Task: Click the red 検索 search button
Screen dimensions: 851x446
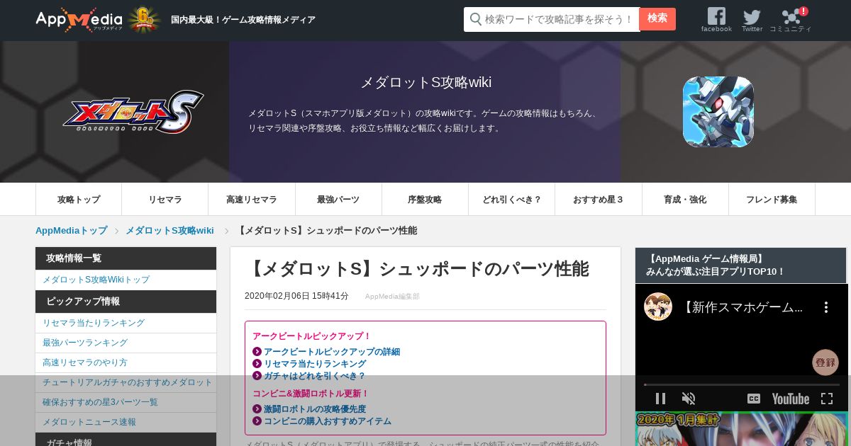Action: [x=657, y=19]
